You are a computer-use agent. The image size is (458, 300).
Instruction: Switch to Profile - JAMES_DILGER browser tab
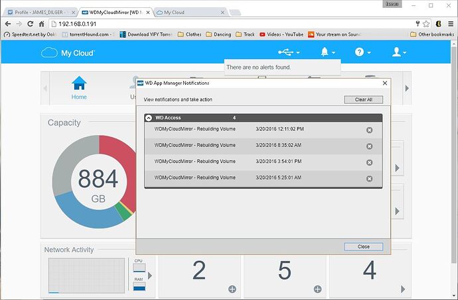pyautogui.click(x=41, y=12)
